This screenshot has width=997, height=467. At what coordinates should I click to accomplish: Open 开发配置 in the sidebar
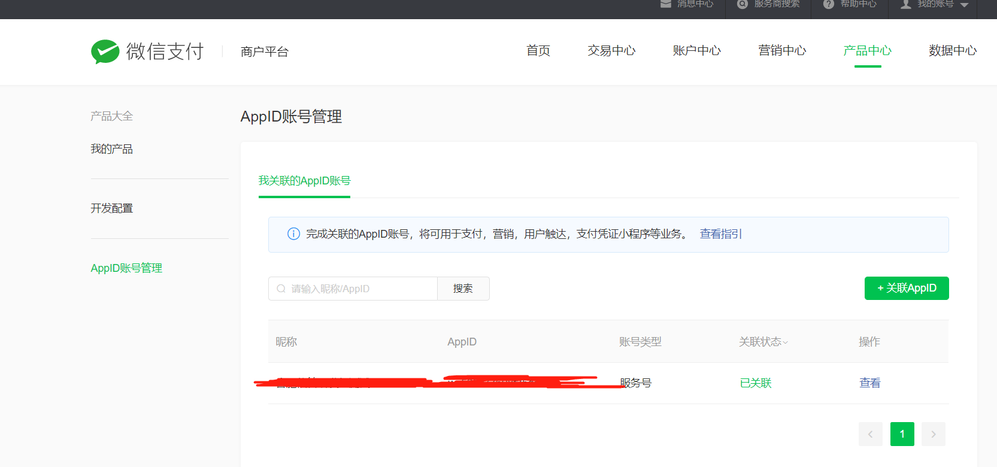tap(112, 208)
